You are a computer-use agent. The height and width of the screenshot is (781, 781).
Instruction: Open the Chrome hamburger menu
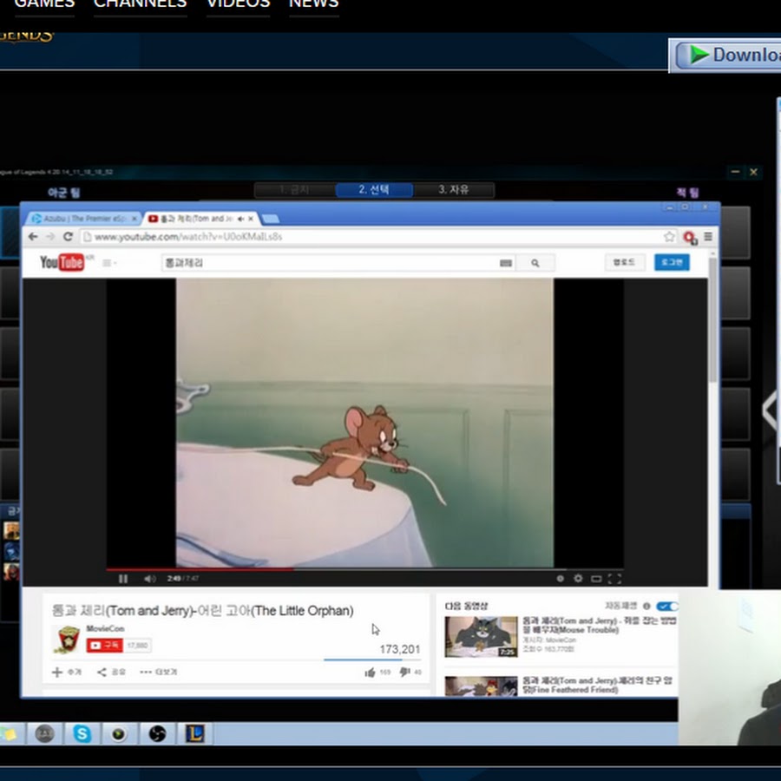tap(708, 237)
